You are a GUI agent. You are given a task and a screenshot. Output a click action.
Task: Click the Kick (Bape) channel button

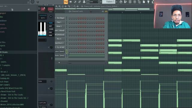pyautogui.click(x=60, y=18)
